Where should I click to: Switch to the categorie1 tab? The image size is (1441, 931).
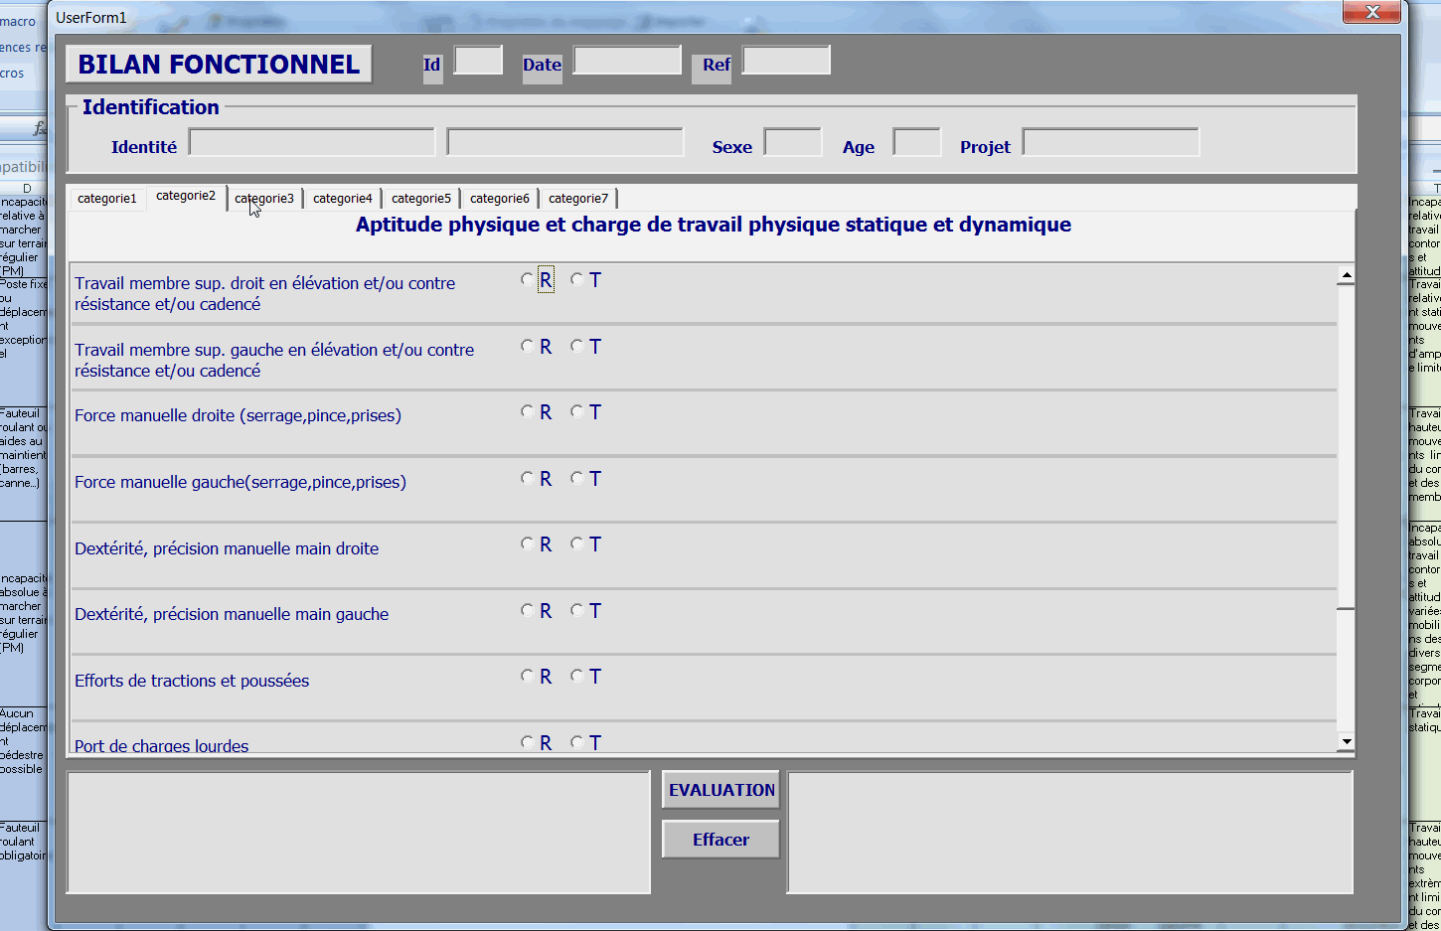pyautogui.click(x=106, y=199)
